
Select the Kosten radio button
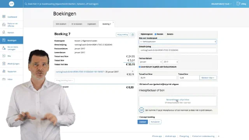pyautogui.click(x=156, y=34)
